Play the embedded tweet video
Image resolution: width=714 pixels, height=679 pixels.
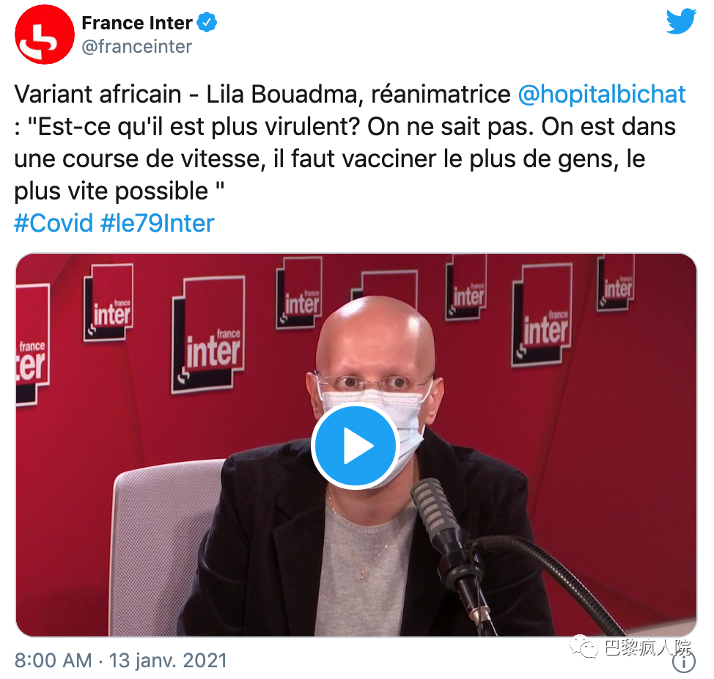pos(356,445)
